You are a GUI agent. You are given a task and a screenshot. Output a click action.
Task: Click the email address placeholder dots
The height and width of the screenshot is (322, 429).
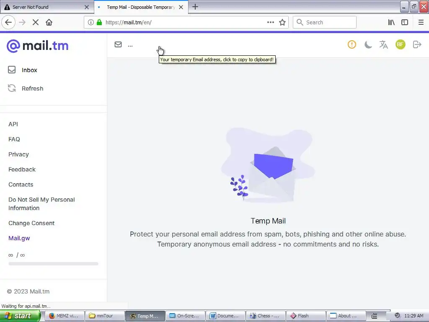point(130,46)
